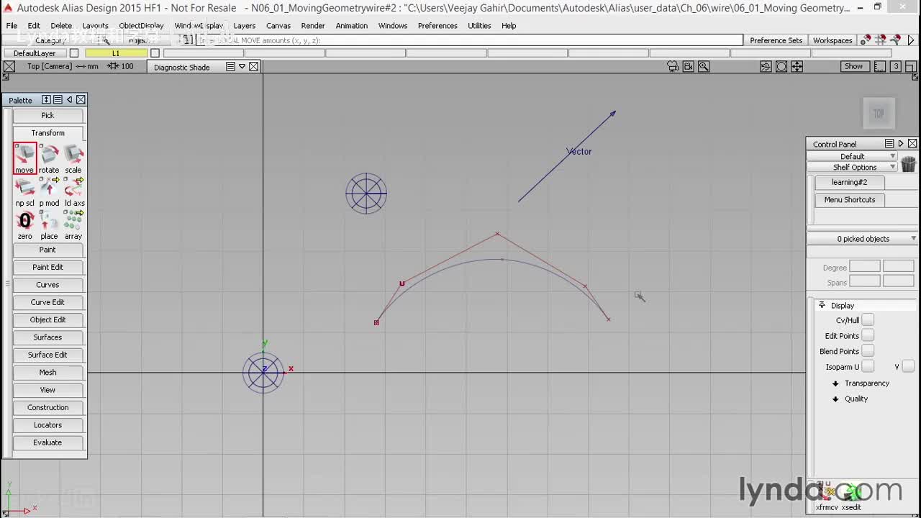This screenshot has height=518, width=921.
Task: Click the video camera icon in viewport bar
Action: pyautogui.click(x=688, y=66)
